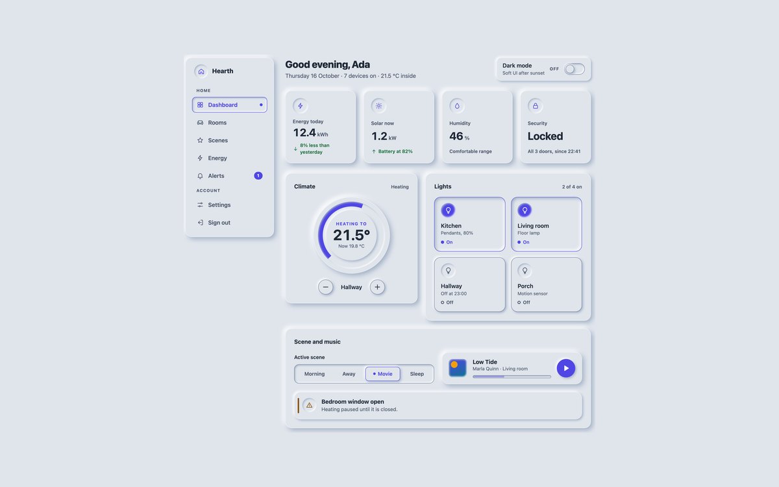
Task: Open Energy in the sidebar
Action: click(x=230, y=158)
